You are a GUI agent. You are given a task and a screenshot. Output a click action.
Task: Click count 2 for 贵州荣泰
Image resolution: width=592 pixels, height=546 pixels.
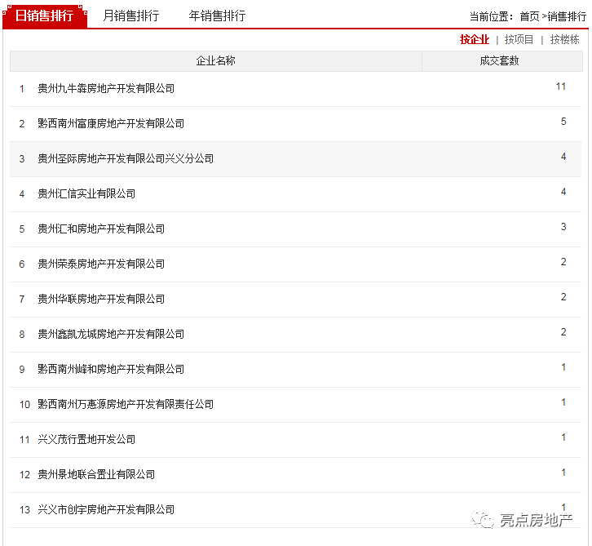coord(563,262)
